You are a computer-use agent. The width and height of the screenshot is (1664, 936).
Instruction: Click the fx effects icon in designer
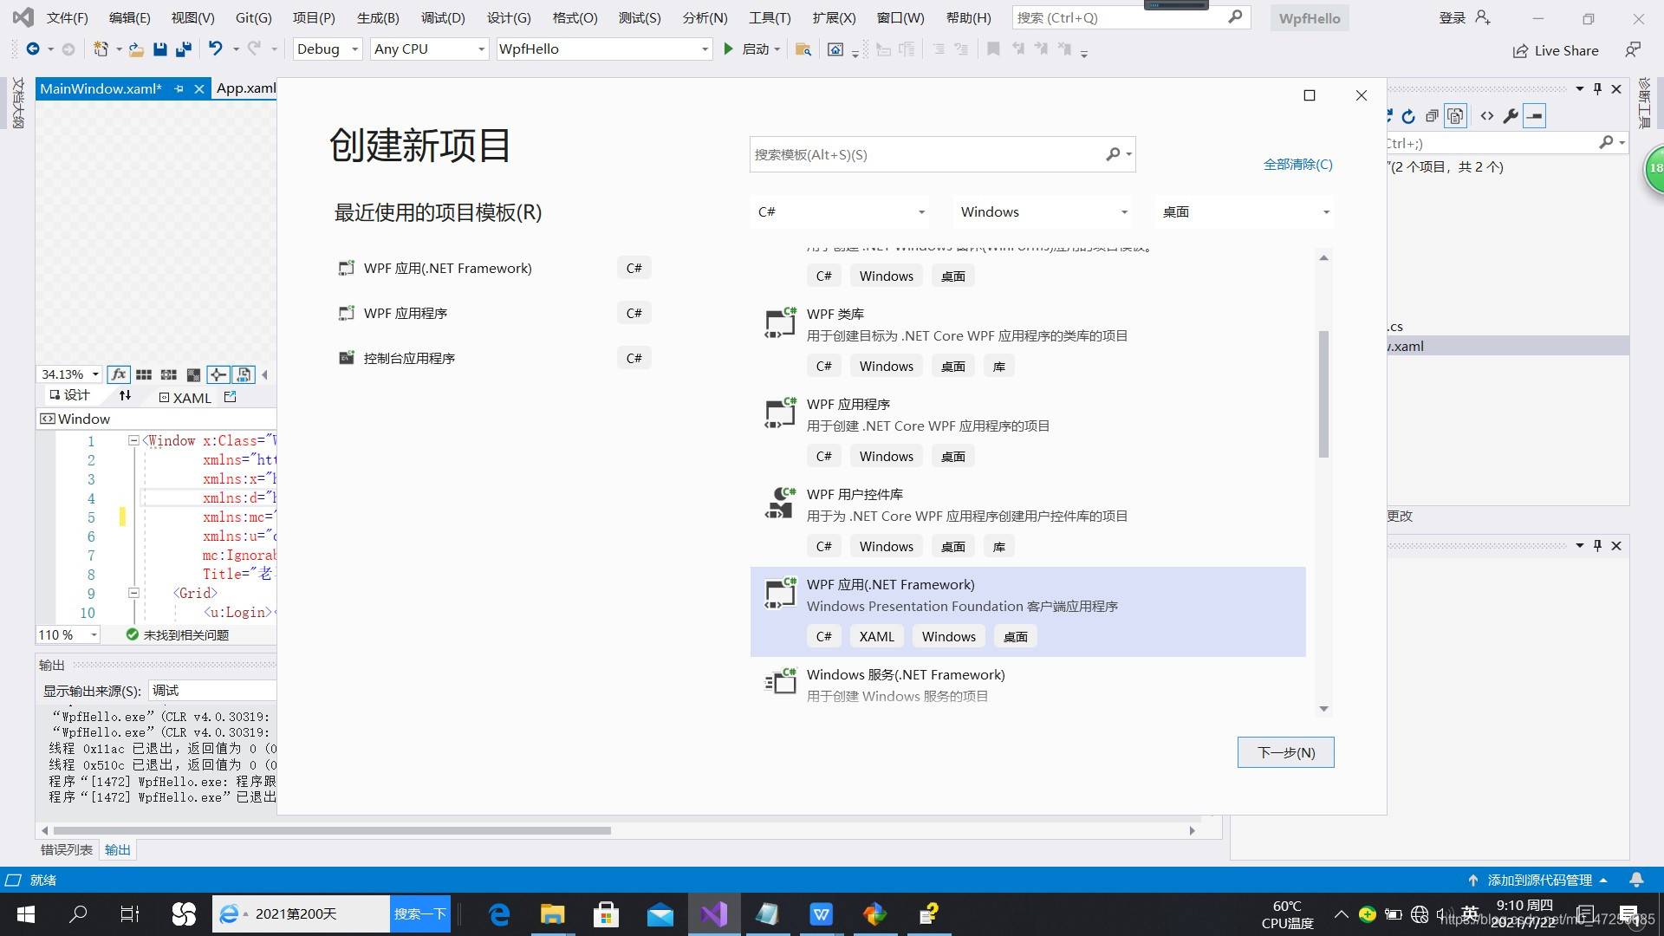(x=119, y=374)
